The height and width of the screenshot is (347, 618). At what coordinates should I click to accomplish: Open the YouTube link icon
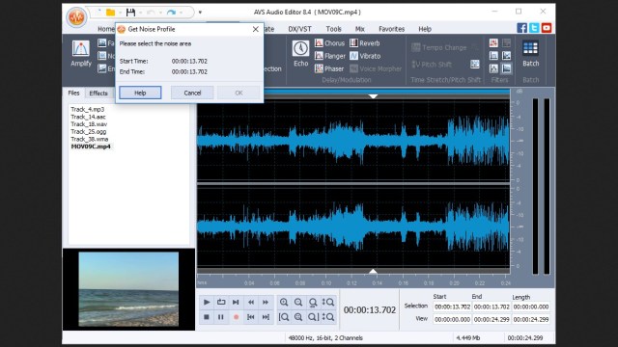547,28
